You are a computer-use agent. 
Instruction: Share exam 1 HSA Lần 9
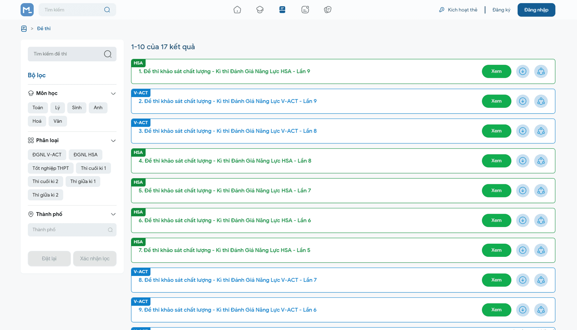click(x=541, y=71)
